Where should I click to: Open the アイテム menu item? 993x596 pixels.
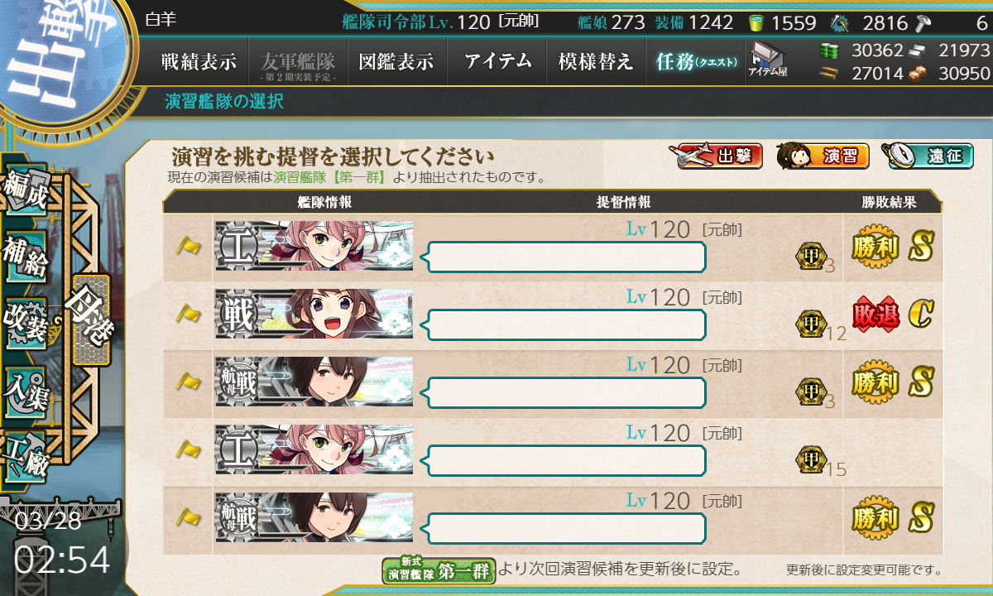(x=497, y=61)
